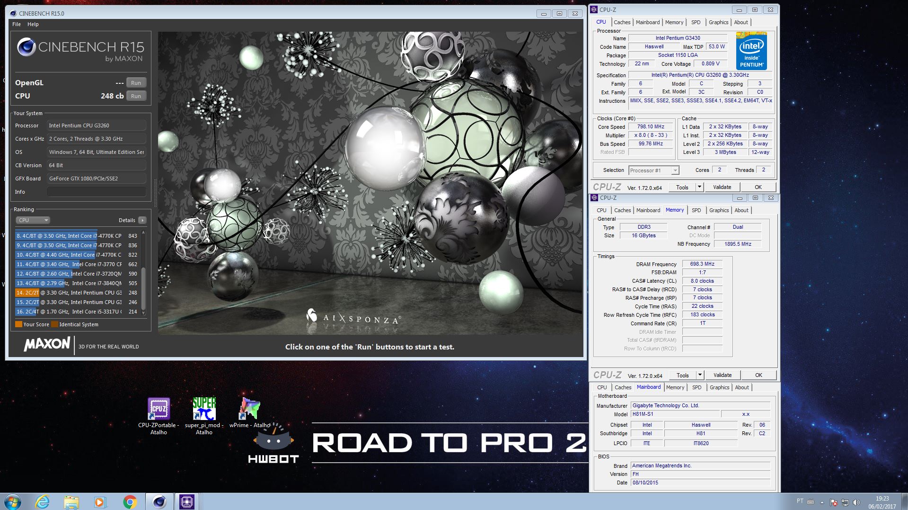Image resolution: width=908 pixels, height=510 pixels.
Task: Launch Google Chrome from the taskbar
Action: 130,502
